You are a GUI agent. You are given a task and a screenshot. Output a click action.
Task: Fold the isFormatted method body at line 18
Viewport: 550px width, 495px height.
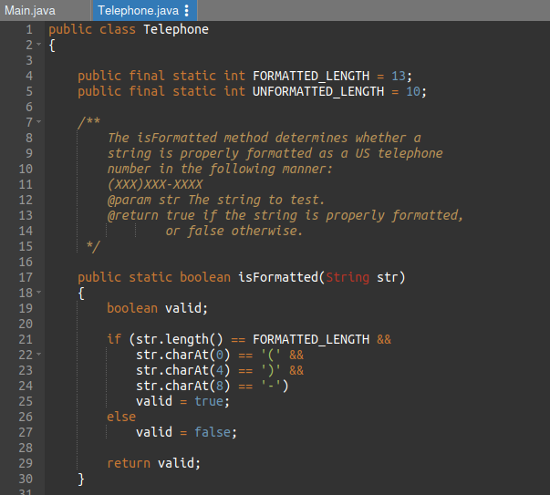point(39,293)
